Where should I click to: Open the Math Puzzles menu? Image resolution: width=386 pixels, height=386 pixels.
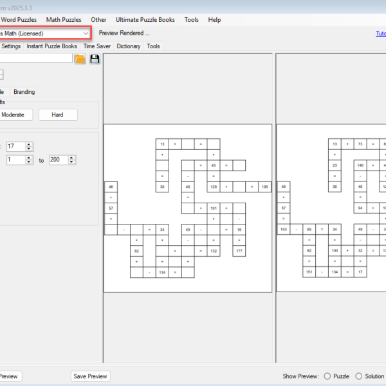tap(64, 20)
